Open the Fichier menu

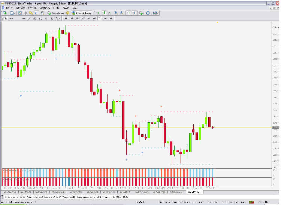pyautogui.click(x=9, y=8)
